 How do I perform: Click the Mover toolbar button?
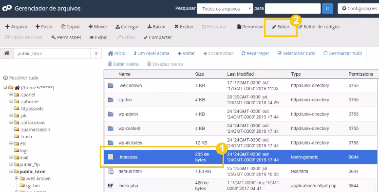(x=98, y=27)
